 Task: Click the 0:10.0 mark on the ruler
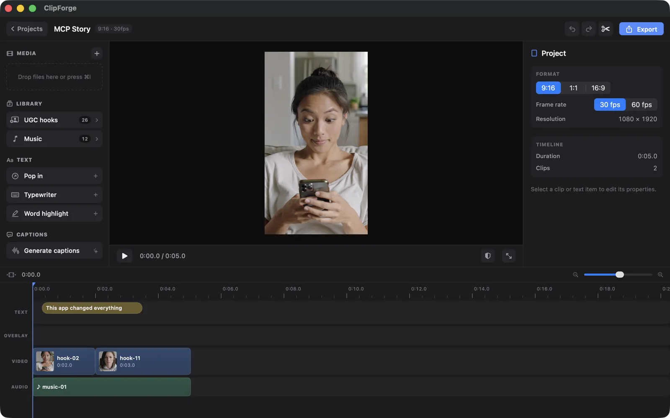(356, 289)
